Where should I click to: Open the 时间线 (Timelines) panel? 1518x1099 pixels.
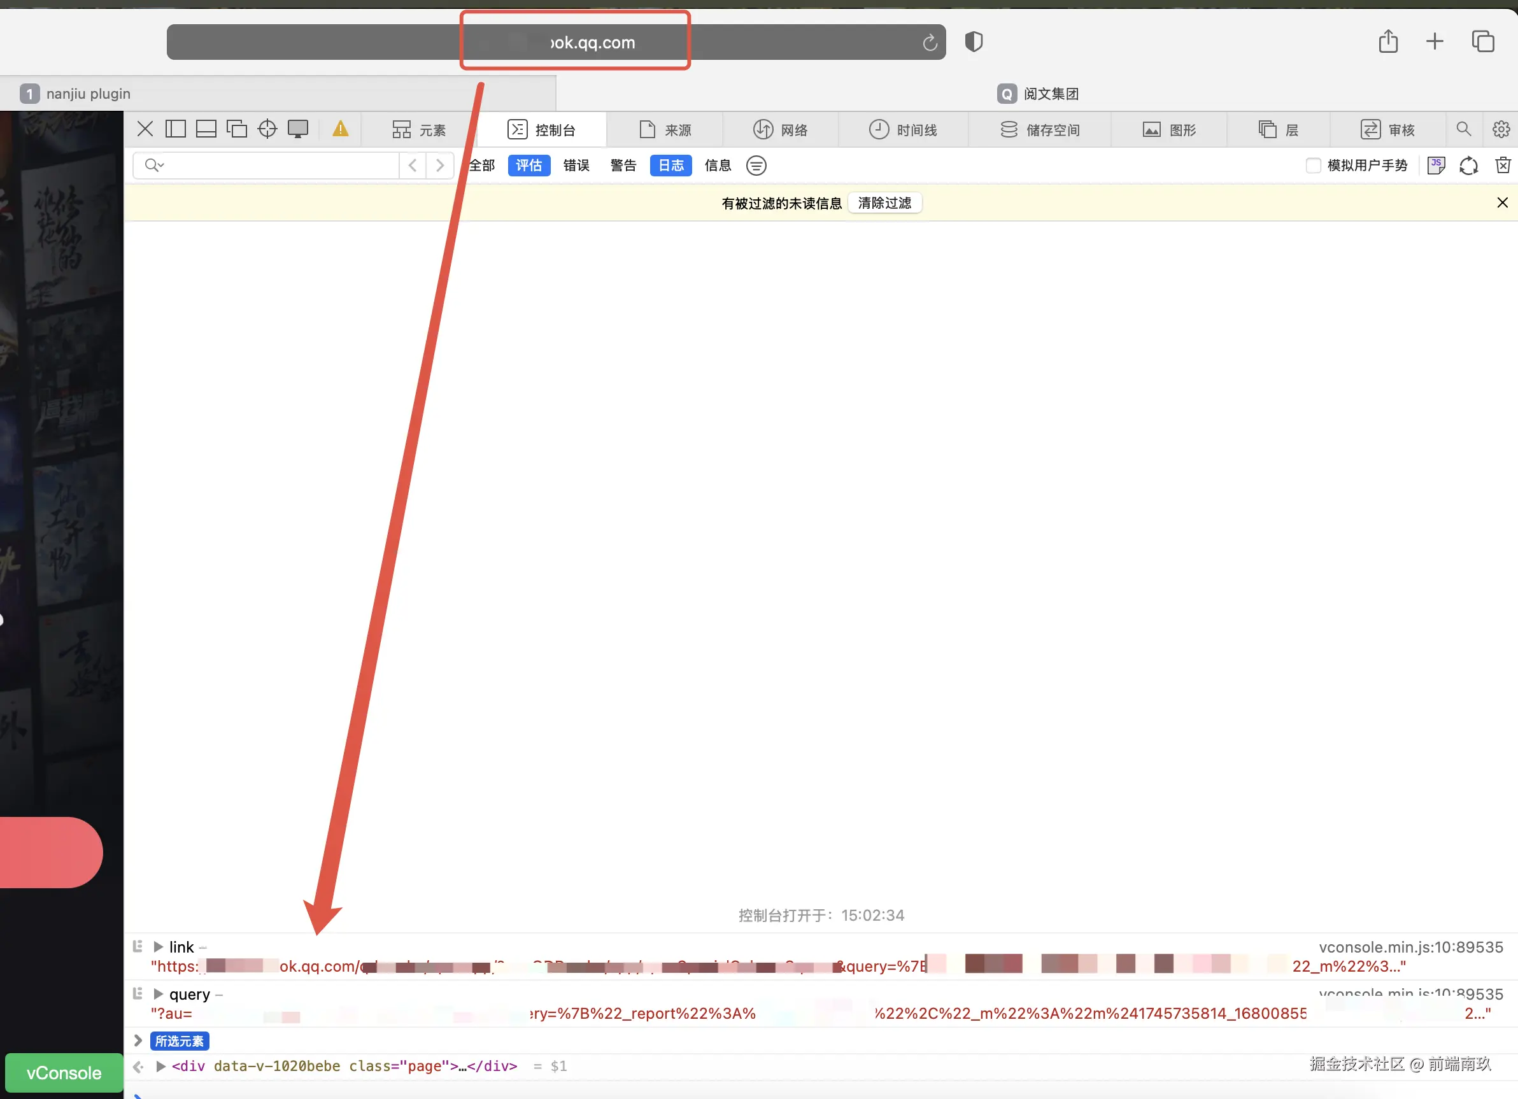[x=904, y=129]
